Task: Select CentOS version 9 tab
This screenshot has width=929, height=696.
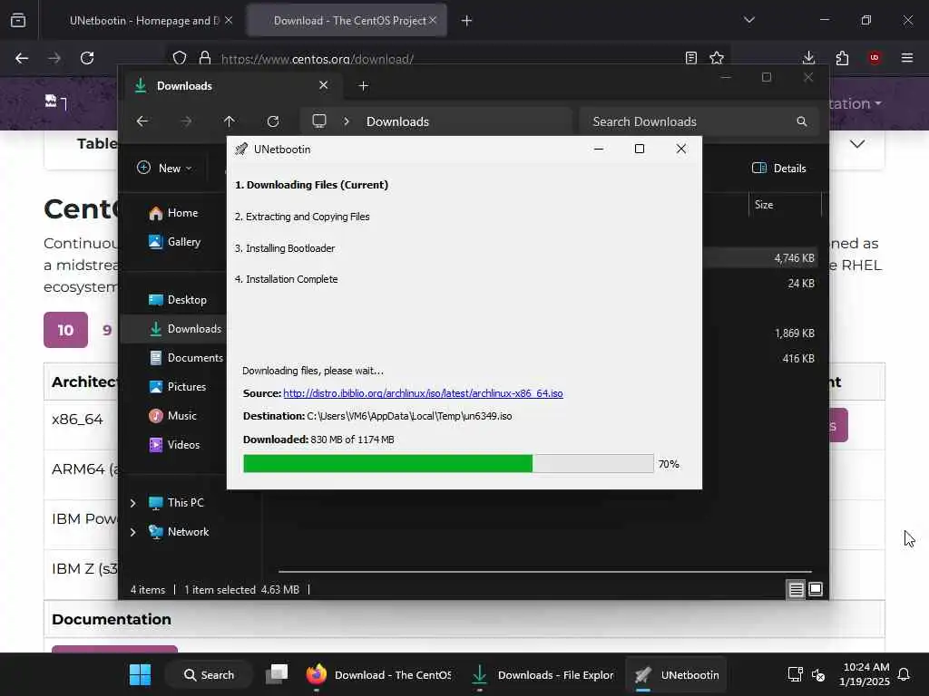Action: 107,330
